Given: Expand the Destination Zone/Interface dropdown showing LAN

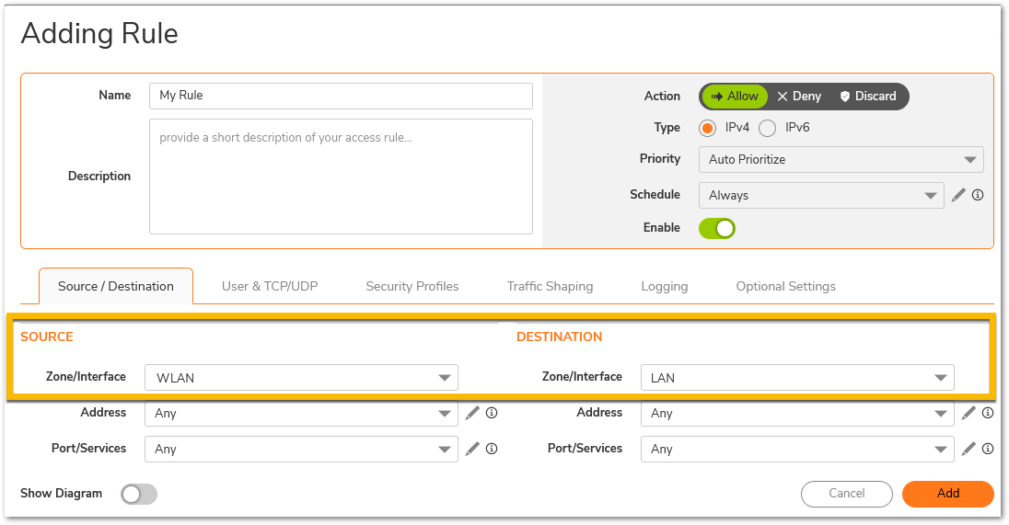Looking at the screenshot, I should [x=797, y=378].
